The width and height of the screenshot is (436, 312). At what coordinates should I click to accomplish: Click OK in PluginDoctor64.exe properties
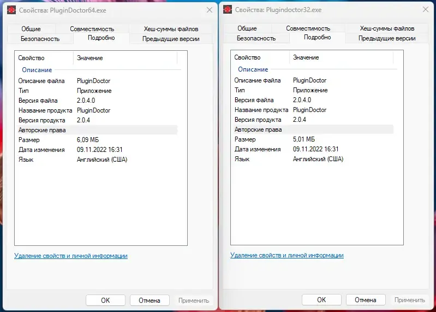pos(105,301)
